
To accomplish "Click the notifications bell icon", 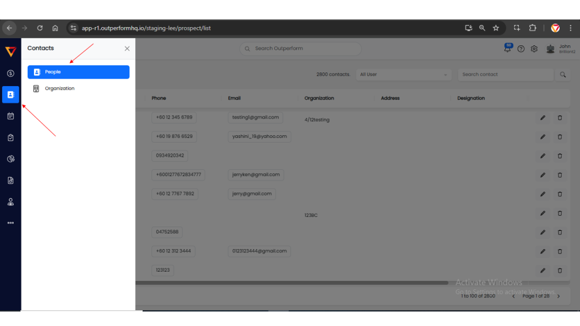I will (x=507, y=49).
